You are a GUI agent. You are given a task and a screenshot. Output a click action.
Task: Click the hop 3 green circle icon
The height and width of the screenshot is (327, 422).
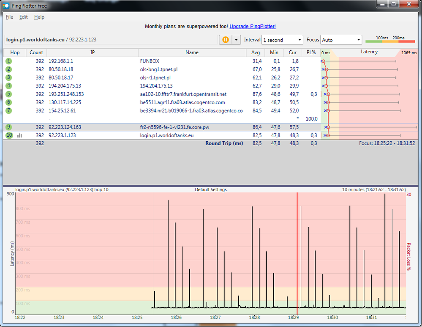pos(9,77)
